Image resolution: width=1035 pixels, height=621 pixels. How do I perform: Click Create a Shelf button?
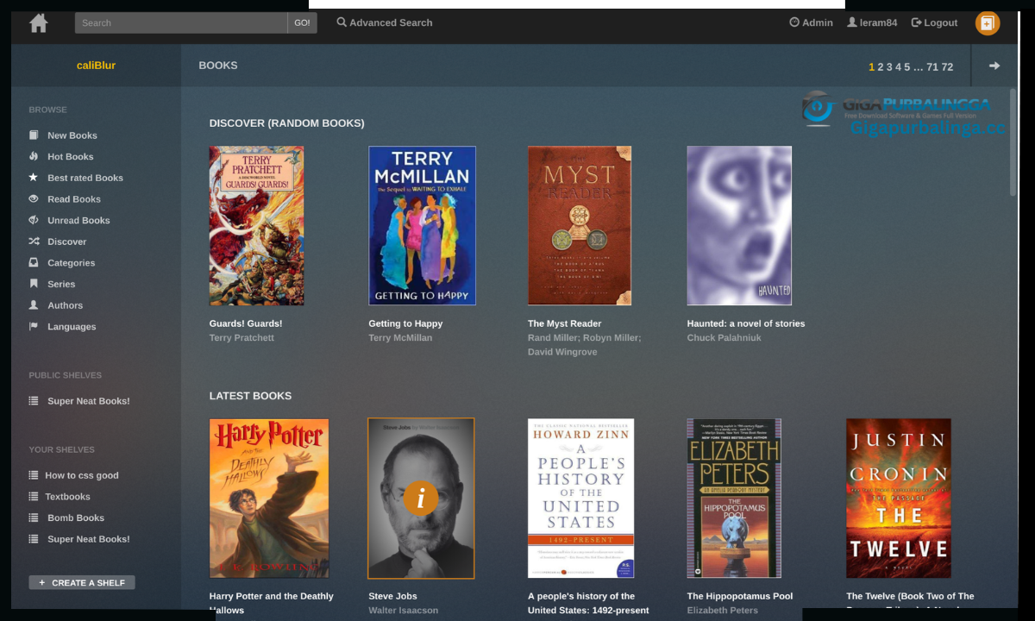82,583
